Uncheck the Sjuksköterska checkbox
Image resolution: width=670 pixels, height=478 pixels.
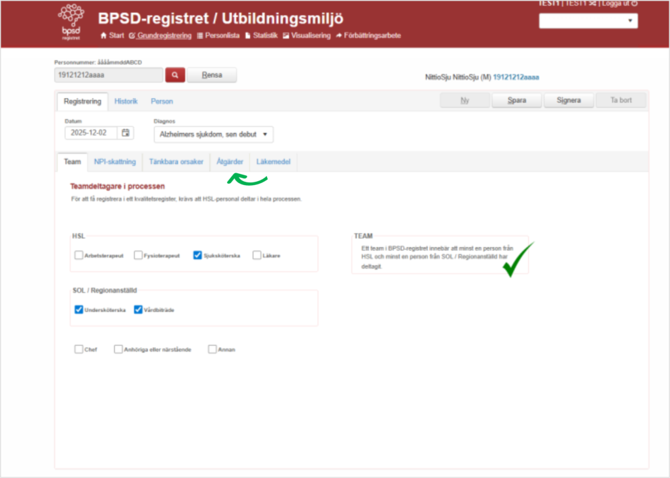pyautogui.click(x=197, y=255)
